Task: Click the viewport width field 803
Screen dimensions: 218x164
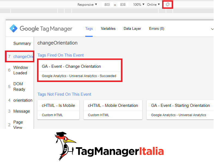Action: pyautogui.click(x=107, y=5)
